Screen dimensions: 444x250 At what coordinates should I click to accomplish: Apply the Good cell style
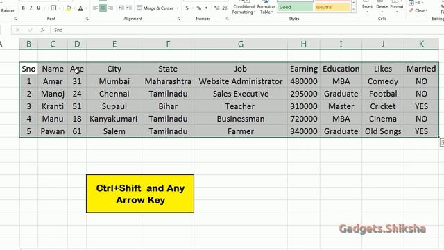click(x=296, y=7)
